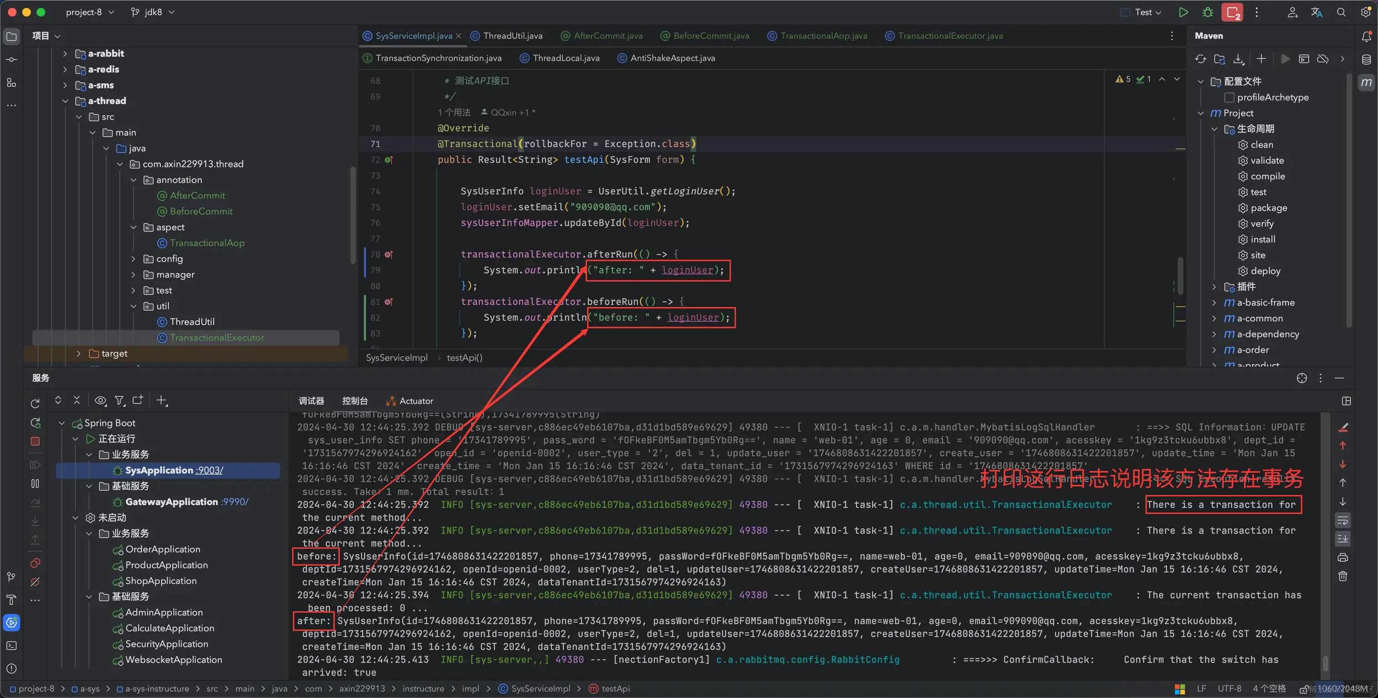Image resolution: width=1378 pixels, height=698 pixels.
Task: Open the Project tool window folder icon
Action: (11, 36)
